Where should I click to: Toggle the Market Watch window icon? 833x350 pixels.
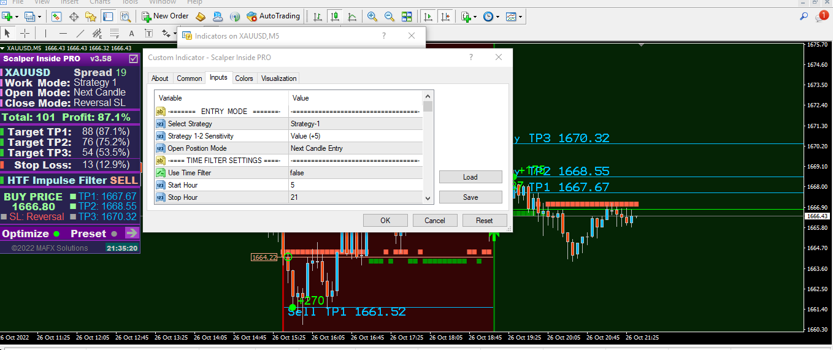[56, 17]
